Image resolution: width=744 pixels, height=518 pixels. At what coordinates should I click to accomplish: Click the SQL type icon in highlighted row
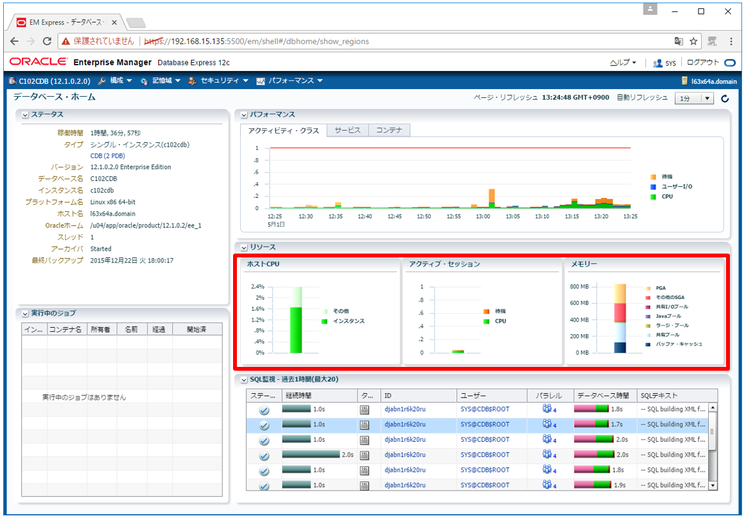coord(364,425)
